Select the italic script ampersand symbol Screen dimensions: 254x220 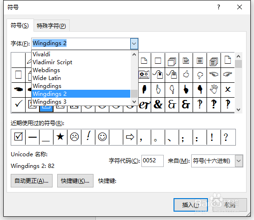144,105
